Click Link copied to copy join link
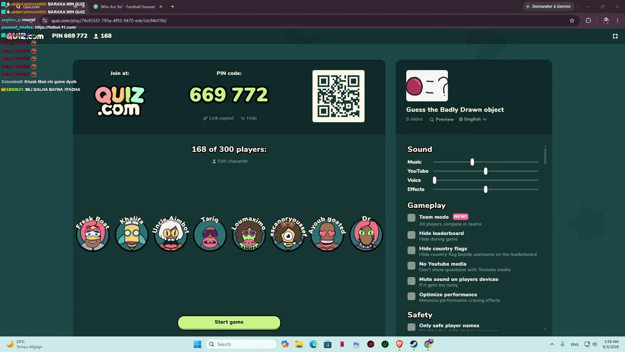The image size is (625, 352). point(218,118)
